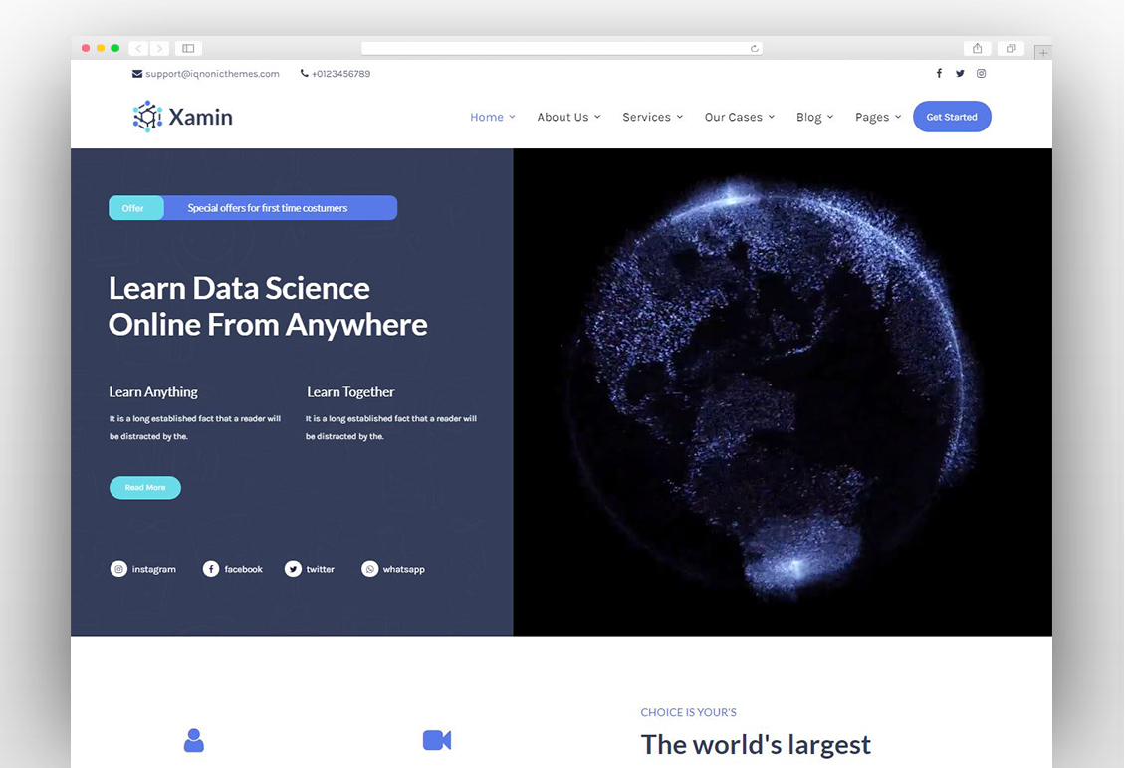Click the round Instagram icon in hero
The width and height of the screenshot is (1125, 768).
click(118, 569)
